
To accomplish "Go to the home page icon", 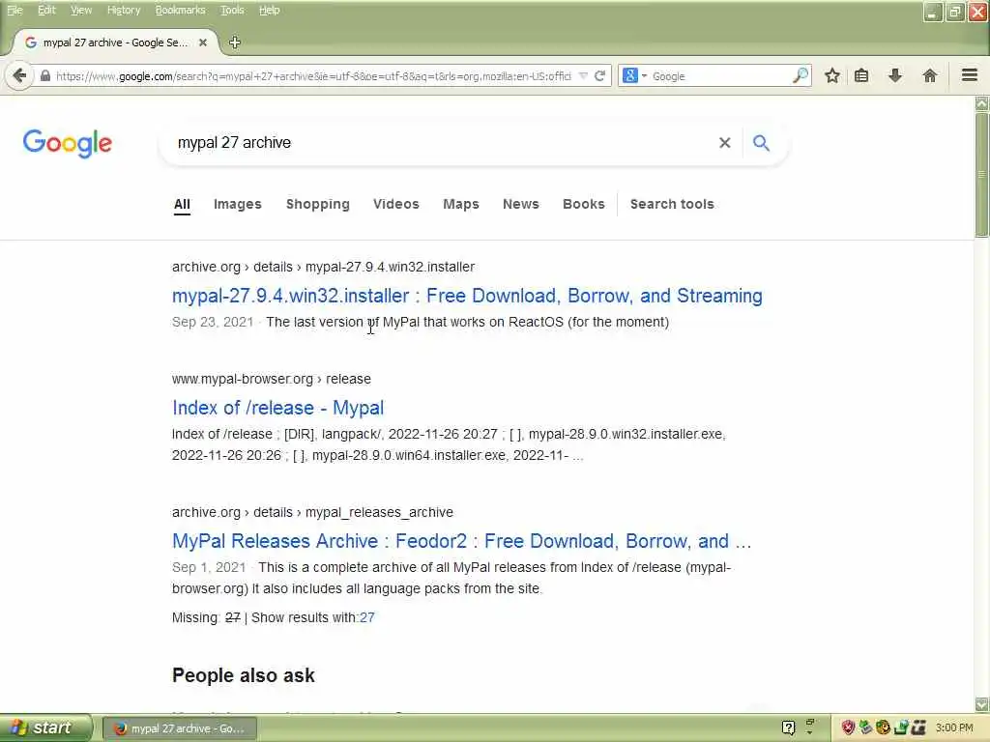I will (929, 76).
